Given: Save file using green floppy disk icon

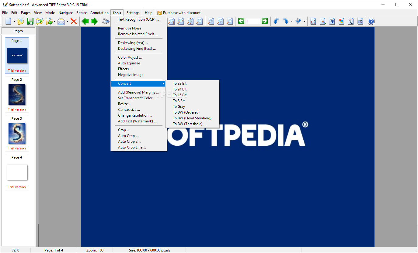Looking at the screenshot, I should 30,21.
